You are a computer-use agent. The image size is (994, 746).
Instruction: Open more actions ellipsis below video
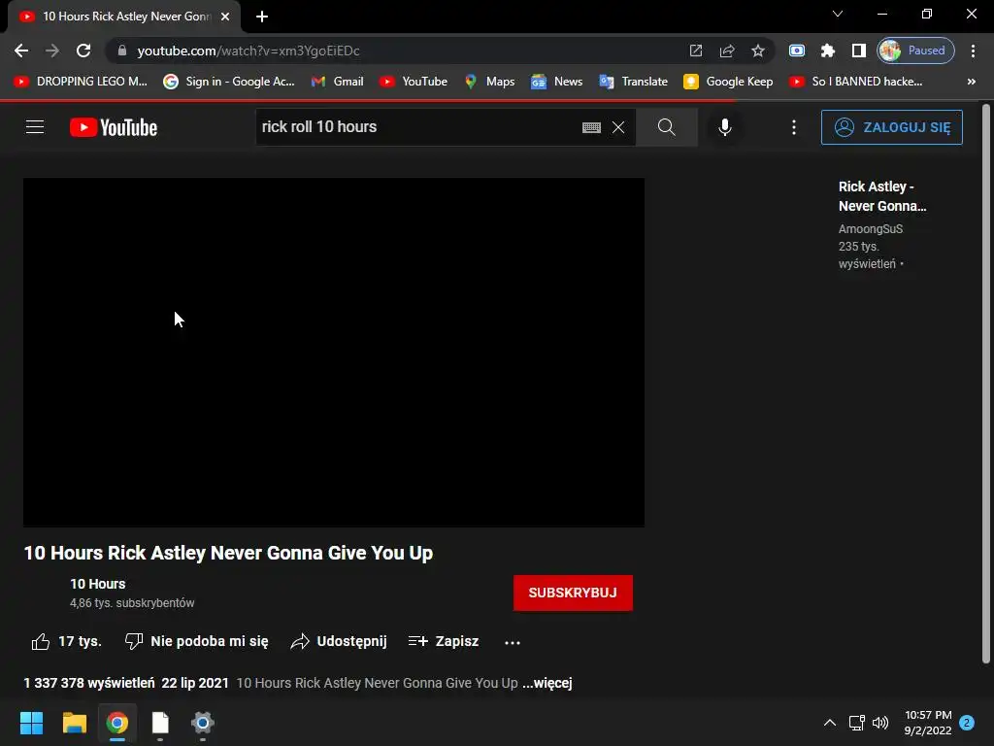coord(513,642)
